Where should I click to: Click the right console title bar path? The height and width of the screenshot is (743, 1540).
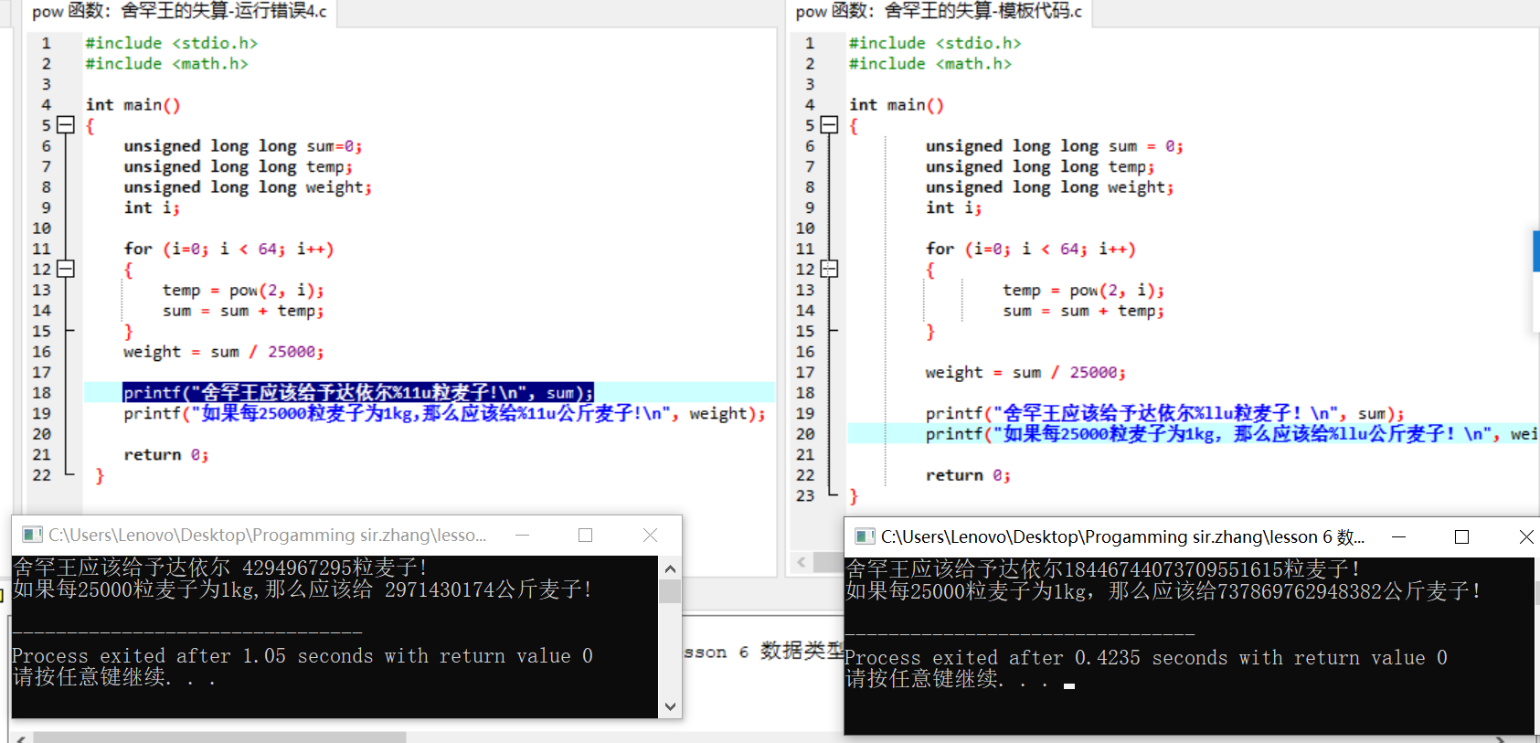pyautogui.click(x=1122, y=536)
